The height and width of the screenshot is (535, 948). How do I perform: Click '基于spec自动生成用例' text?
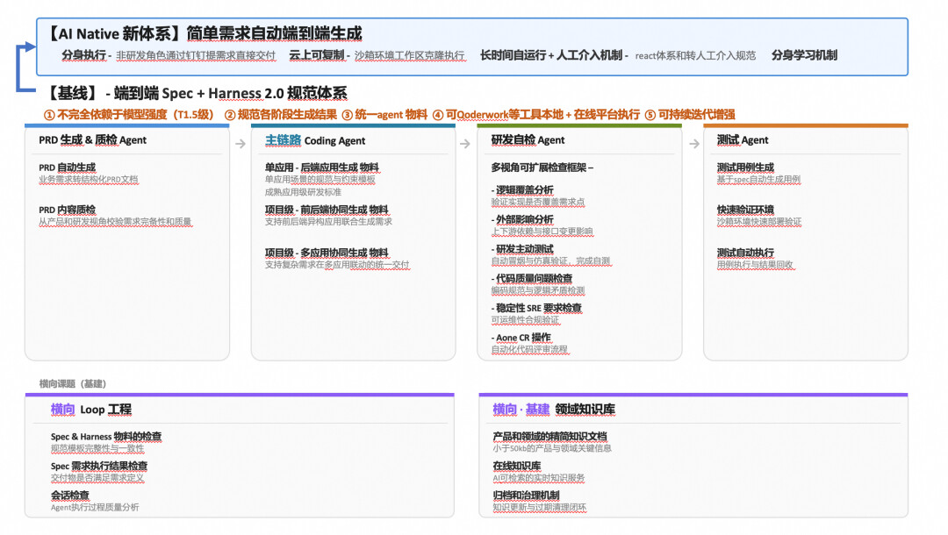click(x=758, y=179)
